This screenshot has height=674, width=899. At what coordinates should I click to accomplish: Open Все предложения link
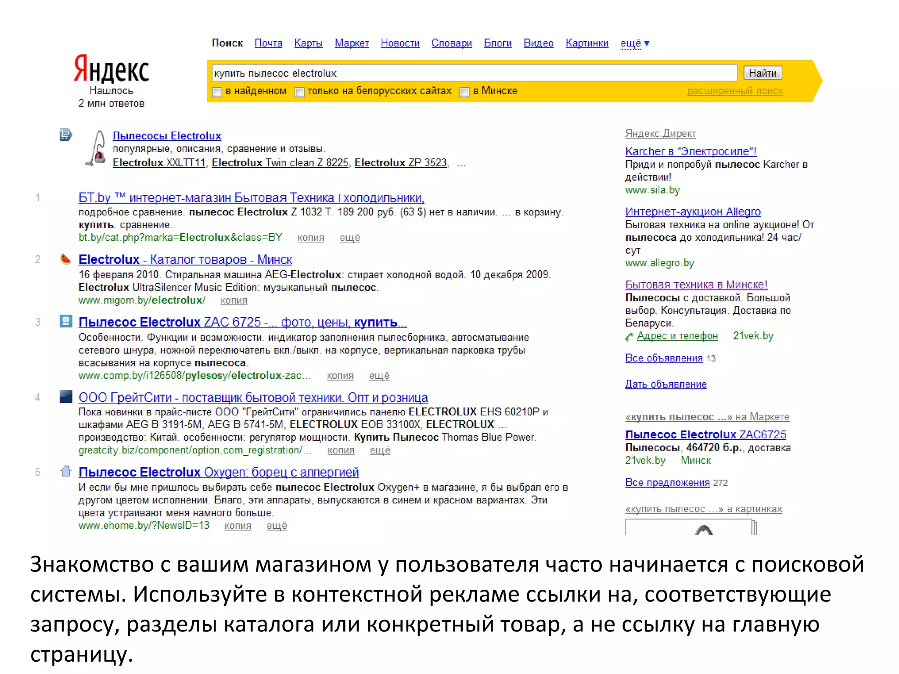[667, 483]
